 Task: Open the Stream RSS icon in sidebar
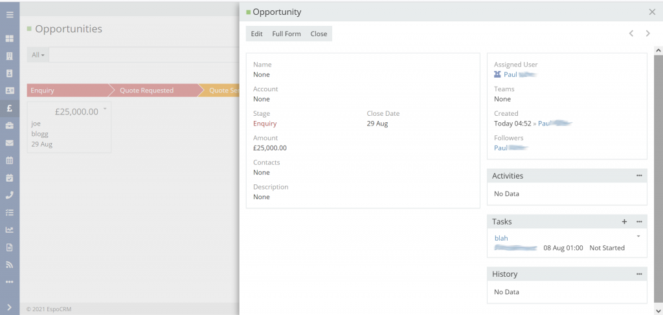click(10, 265)
